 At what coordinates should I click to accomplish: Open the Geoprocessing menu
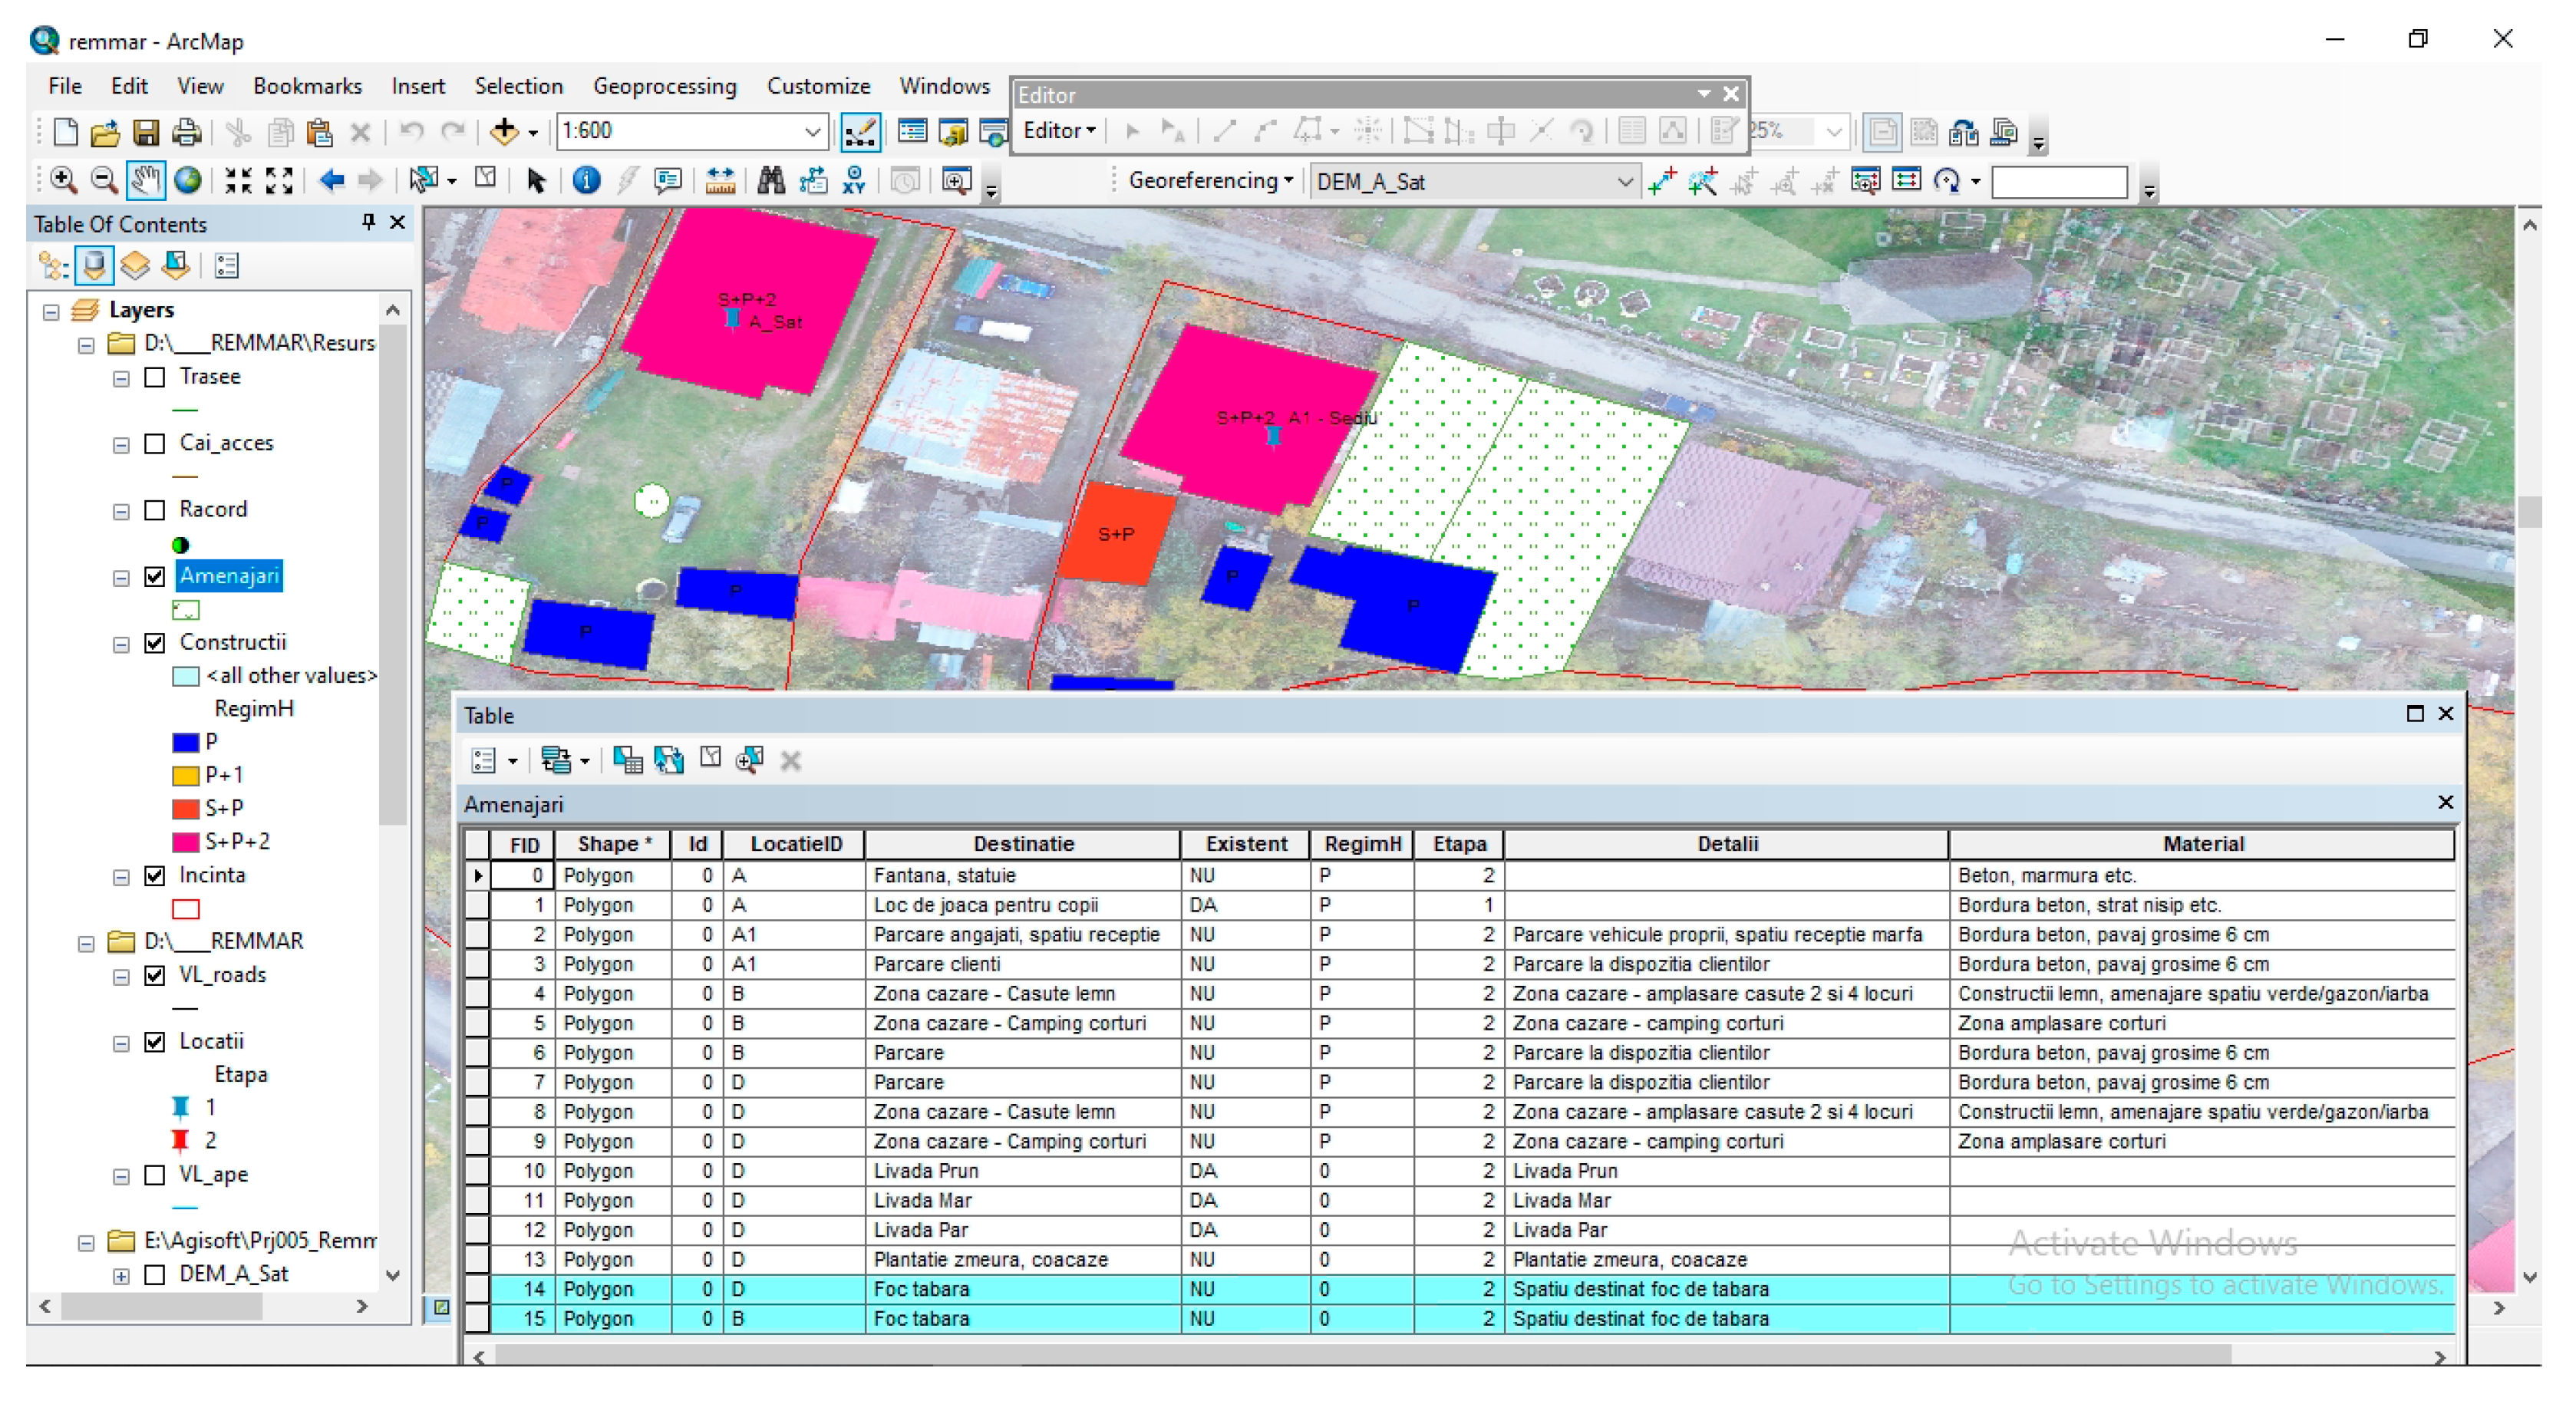pos(664,86)
